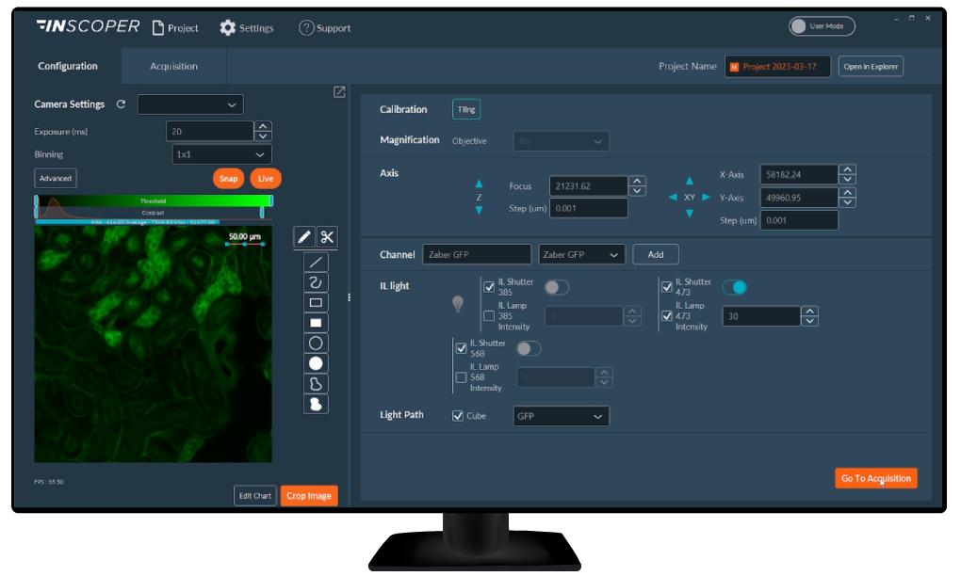Open the Objective magnification dropdown
961x576 pixels.
point(561,140)
